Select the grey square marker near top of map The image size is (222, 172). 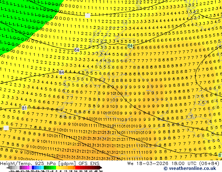(88, 15)
